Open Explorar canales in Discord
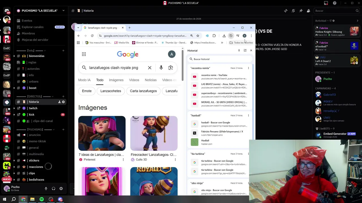This screenshot has width=362, height=203. 33,27
